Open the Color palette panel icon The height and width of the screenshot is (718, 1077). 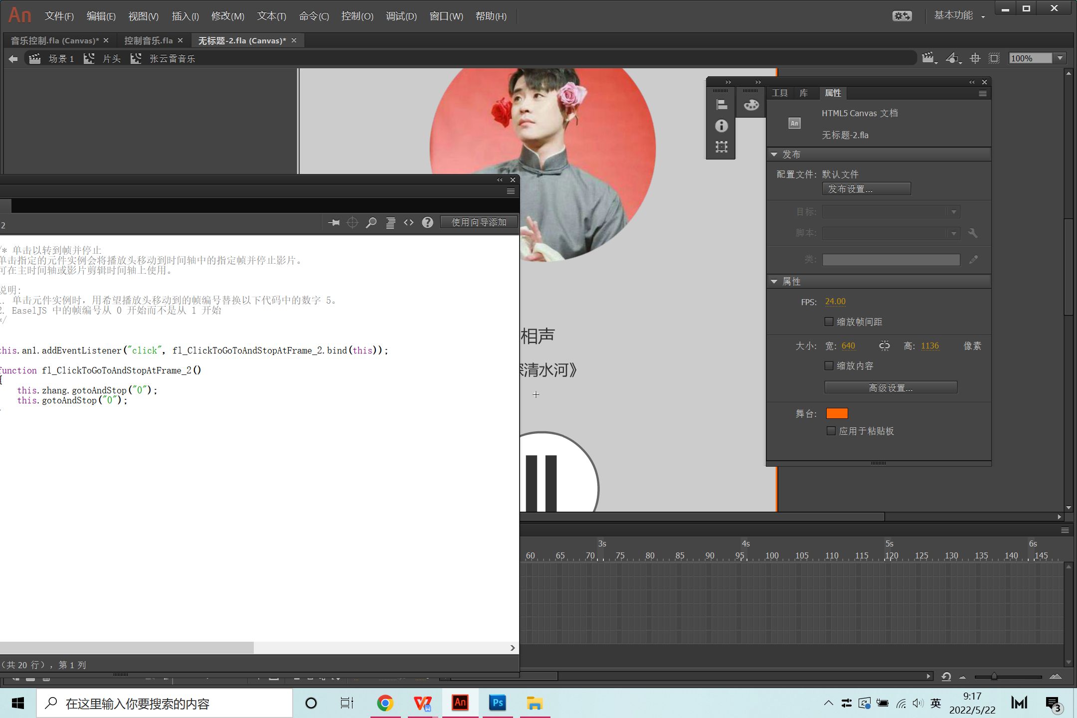[751, 105]
